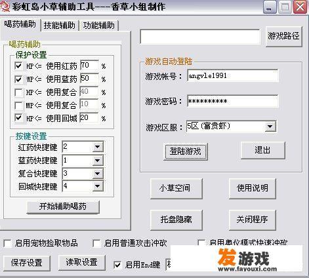Click 登陆游戏 button
The image size is (309, 278).
pyautogui.click(x=185, y=151)
